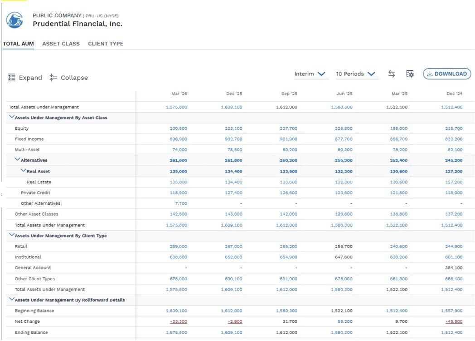
Task: Click Dec '25 Equity value 223,100
Action: coord(233,128)
